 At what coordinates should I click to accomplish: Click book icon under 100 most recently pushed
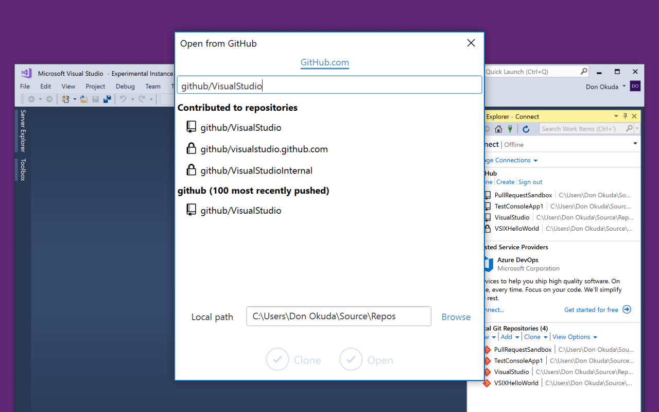[x=191, y=210]
